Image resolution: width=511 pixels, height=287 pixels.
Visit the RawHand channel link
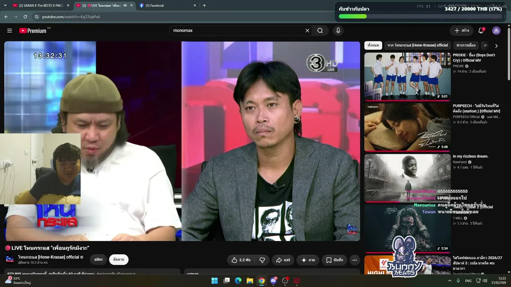pos(460,162)
